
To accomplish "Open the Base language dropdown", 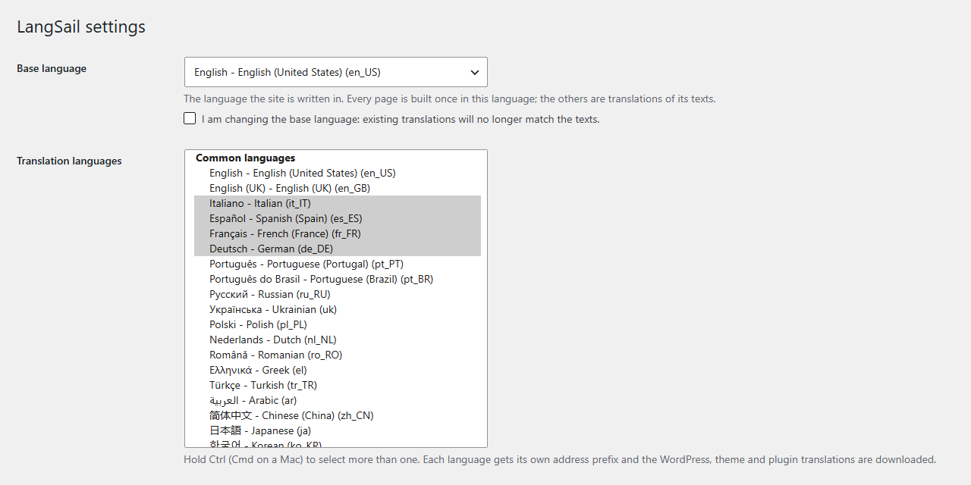I will (x=335, y=72).
